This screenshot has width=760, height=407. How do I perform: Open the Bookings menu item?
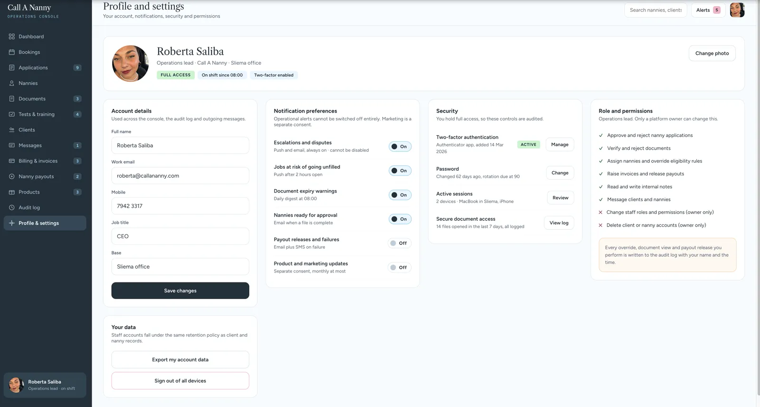pos(45,52)
